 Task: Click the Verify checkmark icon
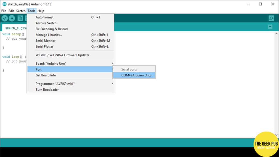tap(5, 18)
